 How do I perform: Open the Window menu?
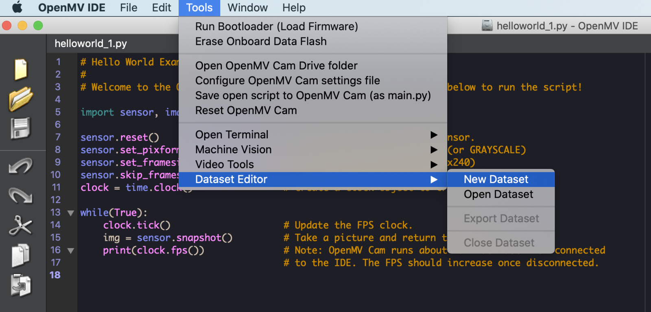click(x=247, y=8)
